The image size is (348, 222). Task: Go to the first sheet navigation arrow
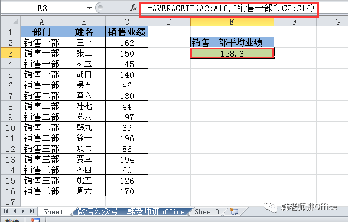coord(6,211)
